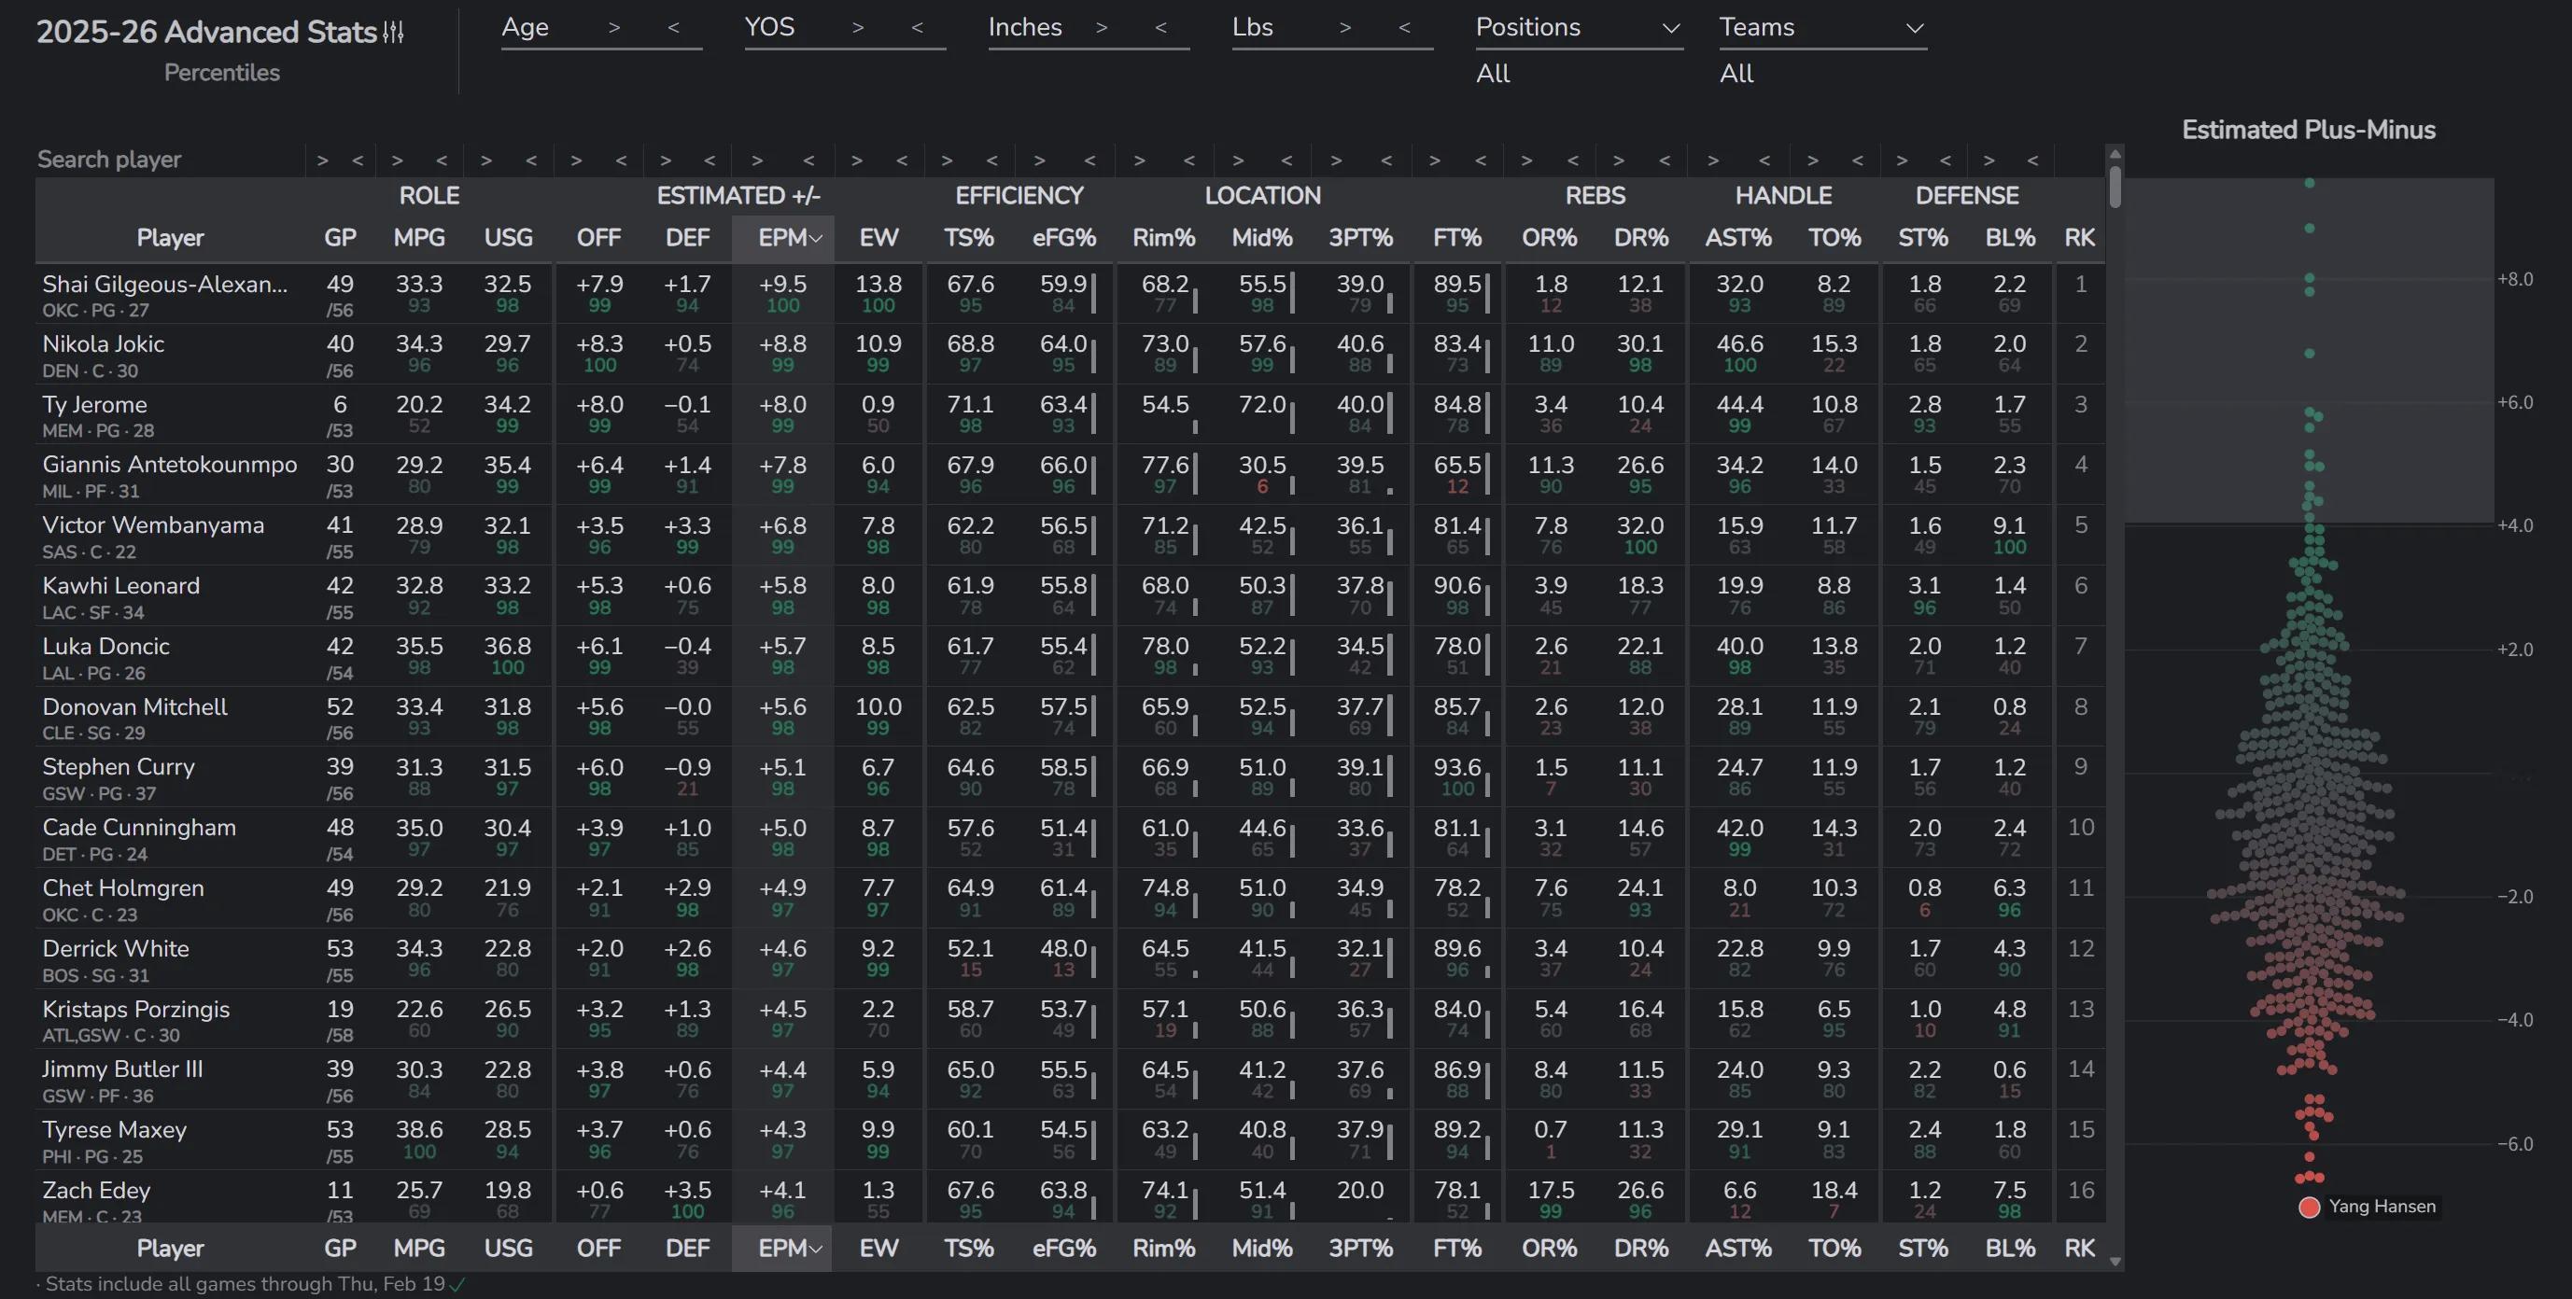2572x1299 pixels.
Task: Click the less-than filter above USG column
Action: pos(531,161)
